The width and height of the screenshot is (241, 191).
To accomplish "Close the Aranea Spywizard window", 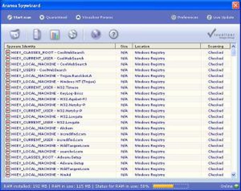I will 235,5.
